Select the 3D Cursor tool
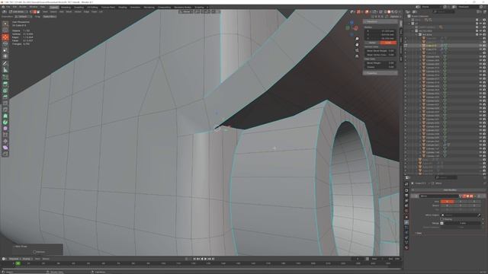488x274 pixels. tap(5, 30)
